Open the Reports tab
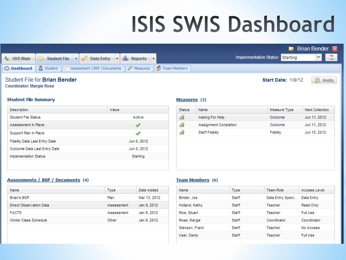 [x=136, y=59]
